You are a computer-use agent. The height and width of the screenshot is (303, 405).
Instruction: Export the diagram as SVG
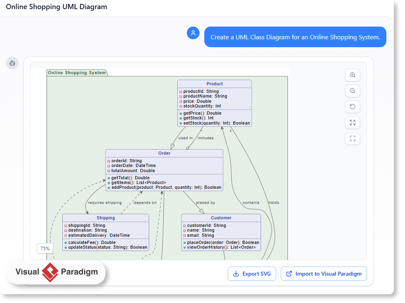tap(252, 274)
